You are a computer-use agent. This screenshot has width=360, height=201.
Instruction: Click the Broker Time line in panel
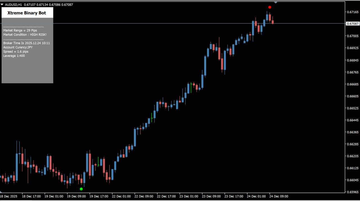click(26, 43)
